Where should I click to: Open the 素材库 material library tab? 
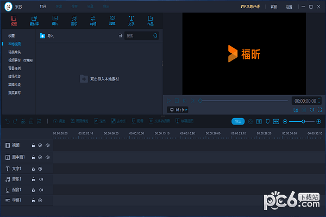coord(34,21)
